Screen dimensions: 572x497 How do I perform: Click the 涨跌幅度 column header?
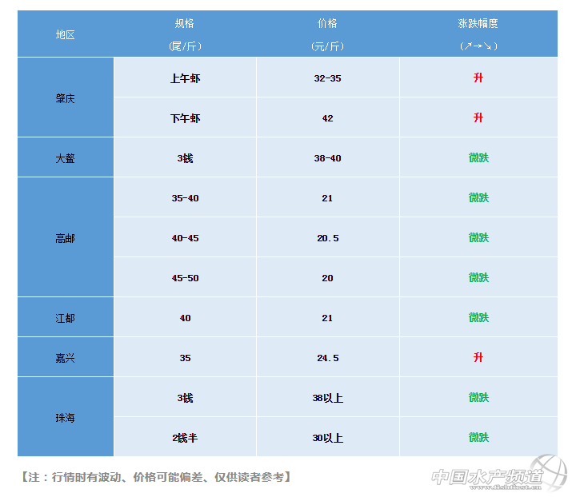478,34
